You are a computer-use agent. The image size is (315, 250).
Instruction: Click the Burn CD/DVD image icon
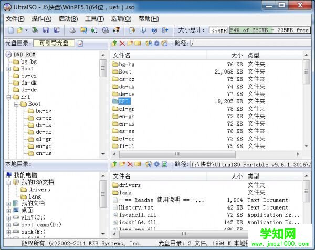117,30
